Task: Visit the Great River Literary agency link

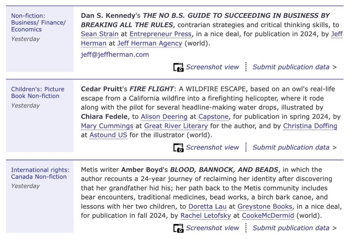Action: 176,126
